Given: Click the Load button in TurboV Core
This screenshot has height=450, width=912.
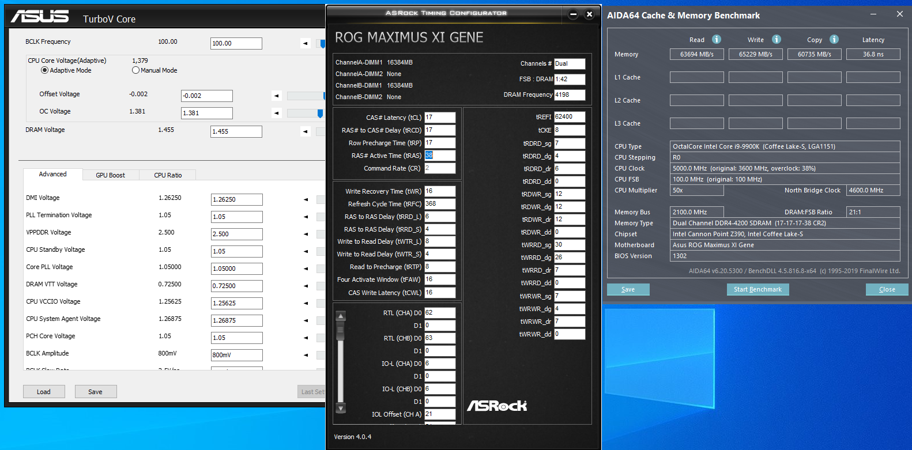Looking at the screenshot, I should pos(44,392).
